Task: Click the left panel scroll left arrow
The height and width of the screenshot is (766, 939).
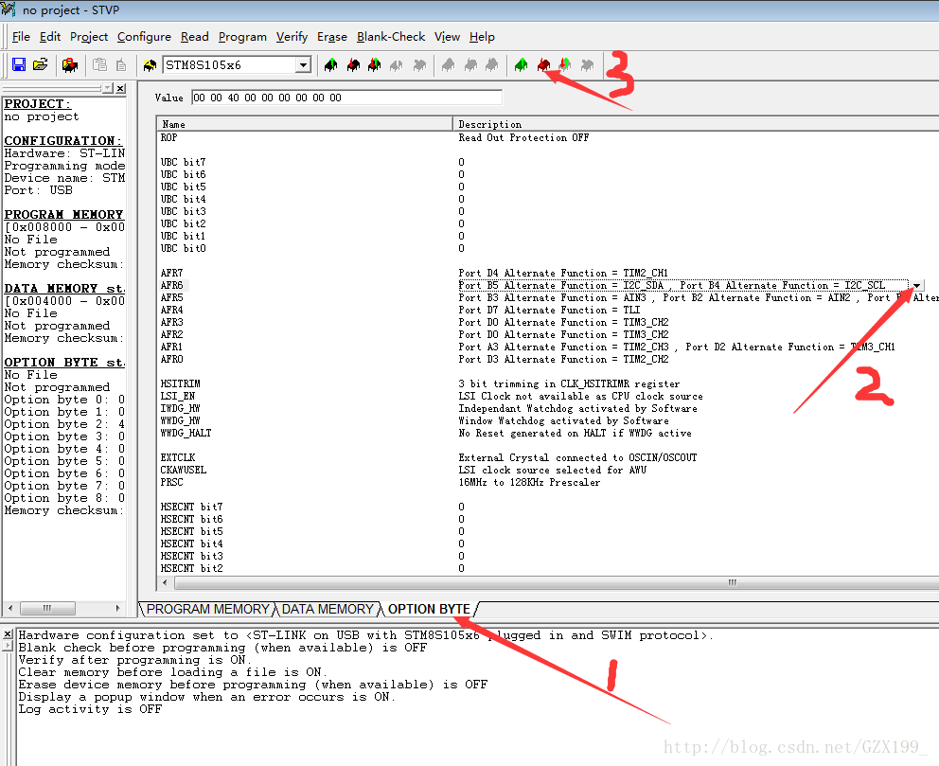Action: point(10,608)
